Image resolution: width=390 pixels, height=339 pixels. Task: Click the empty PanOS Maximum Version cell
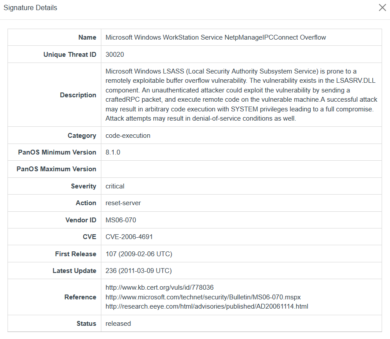(241, 169)
